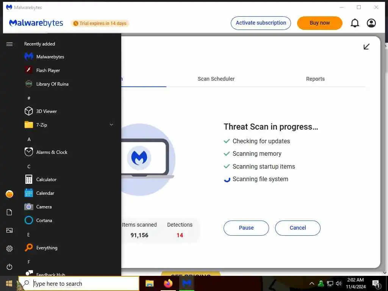Image resolution: width=388 pixels, height=291 pixels.
Task: Open Alarms & Clock app
Action: 69,152
